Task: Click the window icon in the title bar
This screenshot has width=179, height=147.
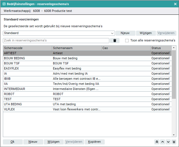Action: click(x=4, y=4)
